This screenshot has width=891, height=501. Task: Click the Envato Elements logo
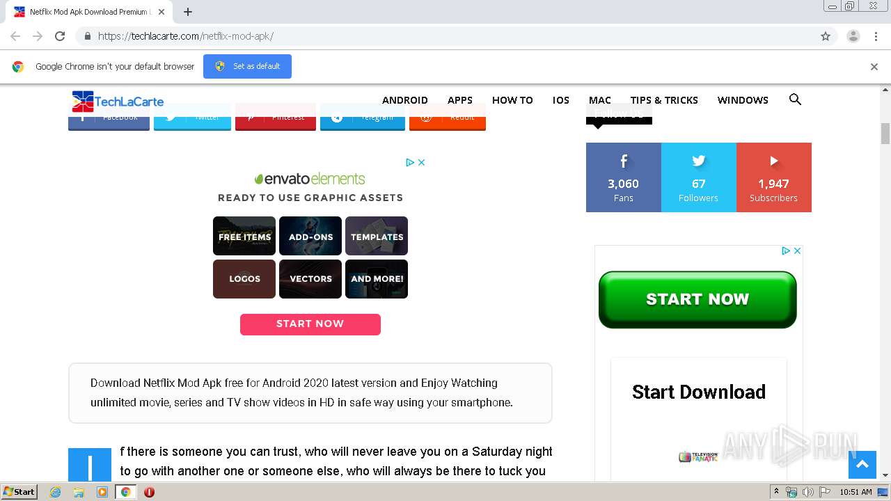tap(310, 179)
